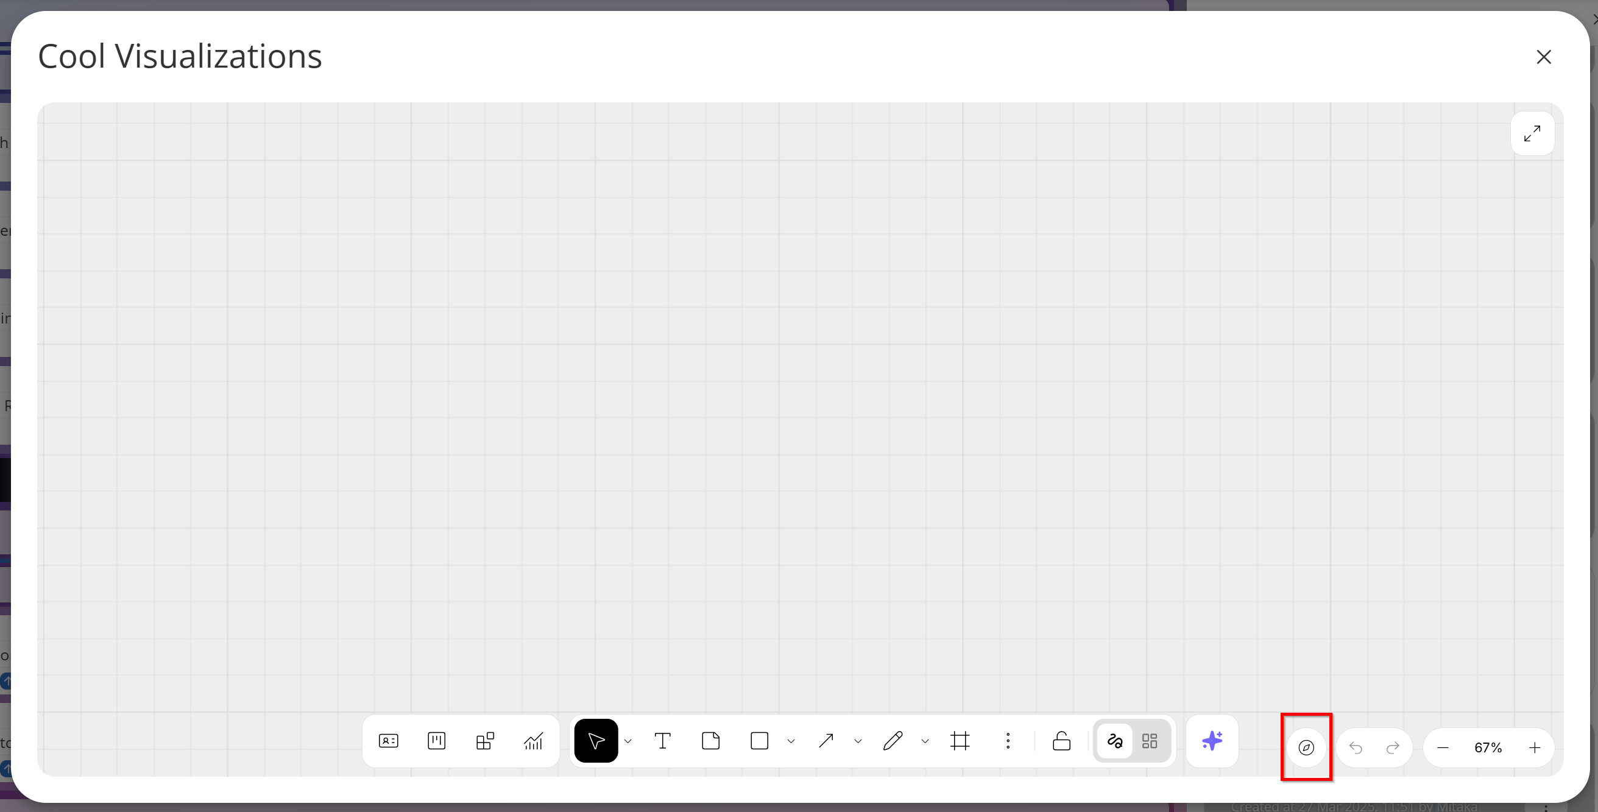Screen dimensions: 1598x812
Task: Expand the select tool options chevron
Action: (628, 741)
